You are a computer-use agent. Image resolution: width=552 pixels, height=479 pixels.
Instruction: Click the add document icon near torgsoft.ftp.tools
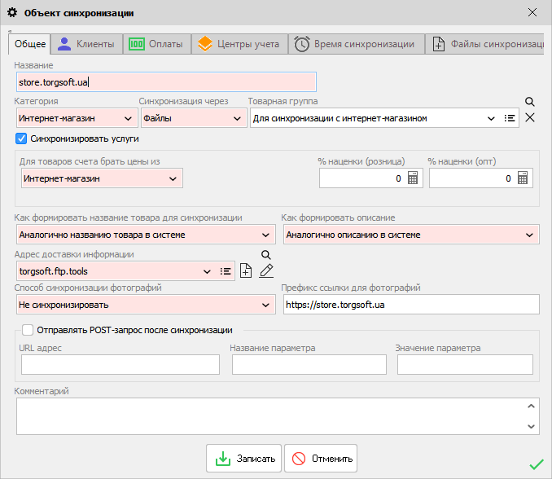(246, 271)
